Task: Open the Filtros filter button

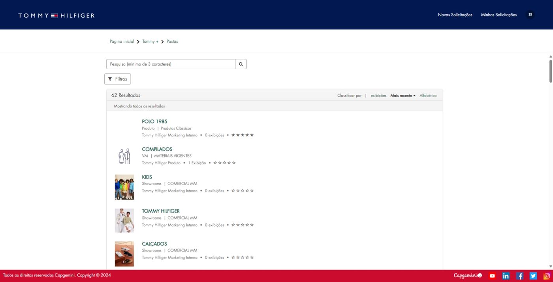Action: (117, 79)
